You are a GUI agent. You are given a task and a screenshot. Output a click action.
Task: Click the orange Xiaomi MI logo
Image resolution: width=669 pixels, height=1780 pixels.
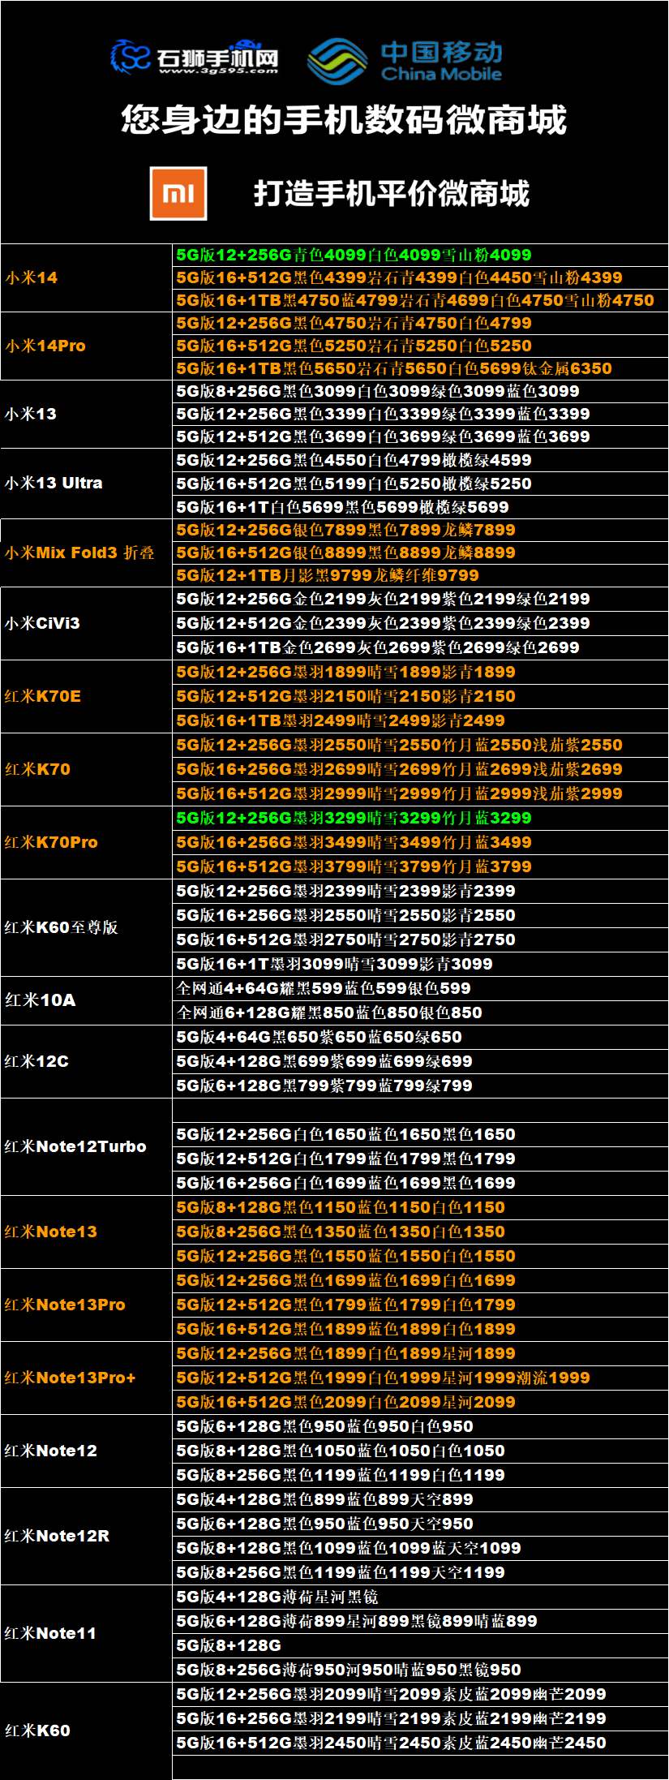(x=178, y=193)
